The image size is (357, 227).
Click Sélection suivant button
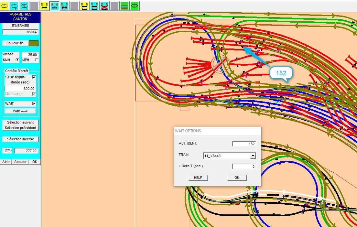[x=20, y=122]
